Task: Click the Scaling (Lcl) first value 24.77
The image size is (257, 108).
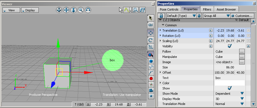Action: (220, 41)
